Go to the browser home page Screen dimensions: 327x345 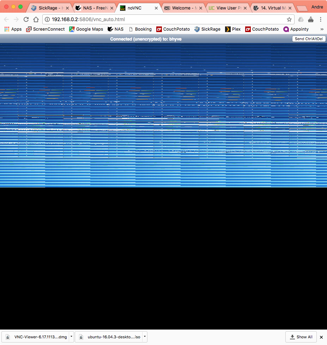click(36, 19)
